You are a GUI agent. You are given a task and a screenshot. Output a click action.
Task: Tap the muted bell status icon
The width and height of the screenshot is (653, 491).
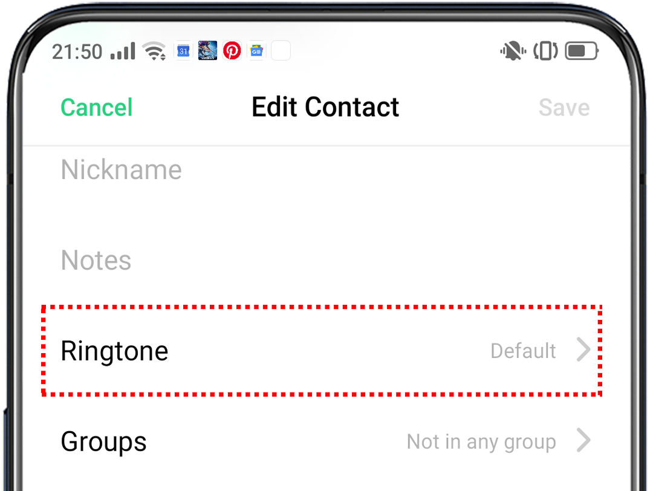pos(513,51)
